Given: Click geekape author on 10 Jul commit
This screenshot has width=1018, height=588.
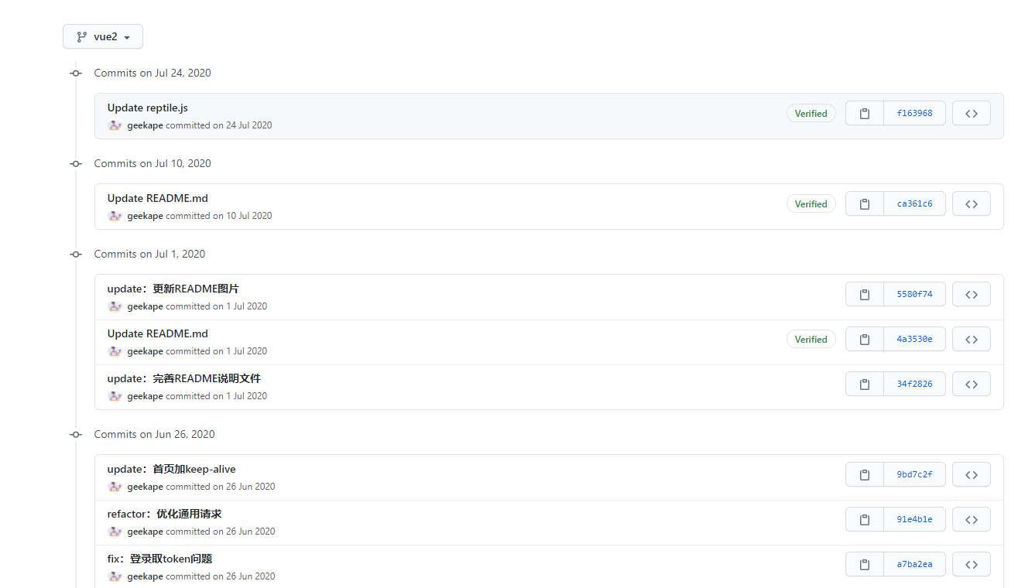Looking at the screenshot, I should pyautogui.click(x=145, y=216).
